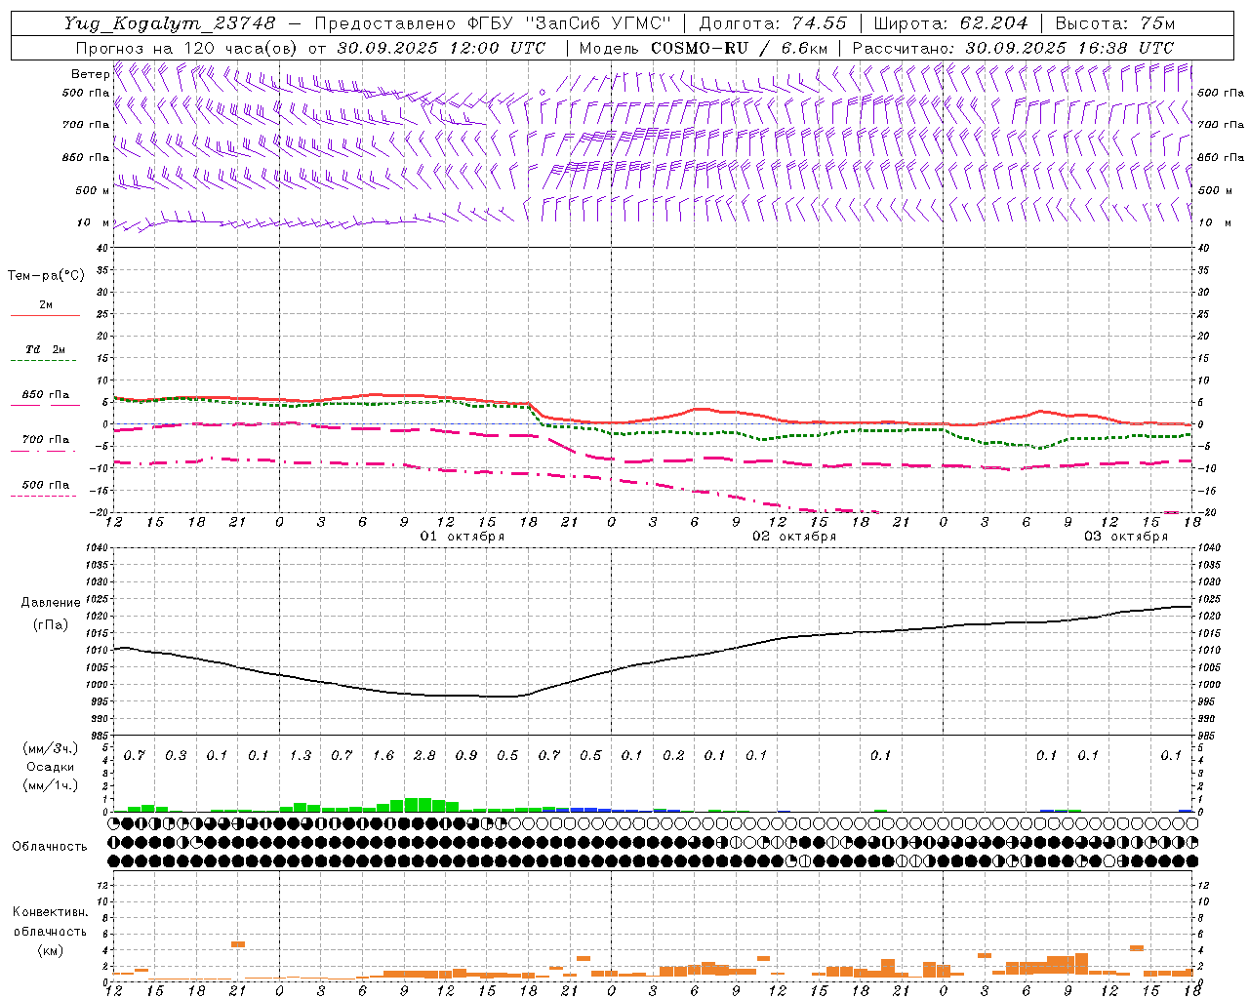Screen dimensions: 1249x999
Task: Click the '(мм/3ч.)' units label
Action: [x=50, y=749]
